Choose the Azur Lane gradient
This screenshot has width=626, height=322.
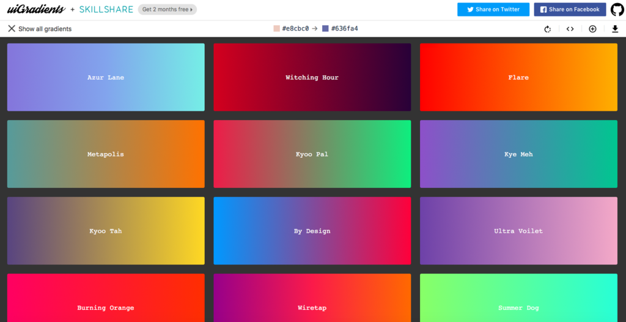coord(106,77)
